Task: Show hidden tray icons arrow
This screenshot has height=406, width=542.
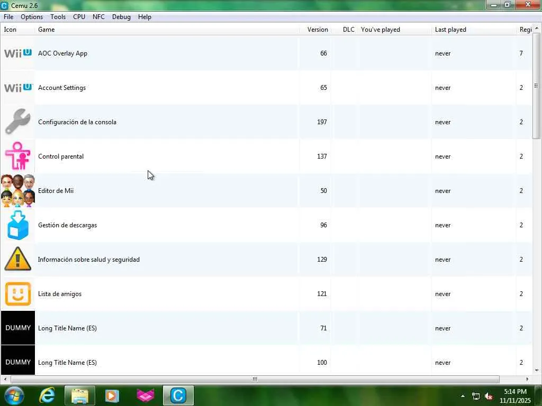Action: 463,396
